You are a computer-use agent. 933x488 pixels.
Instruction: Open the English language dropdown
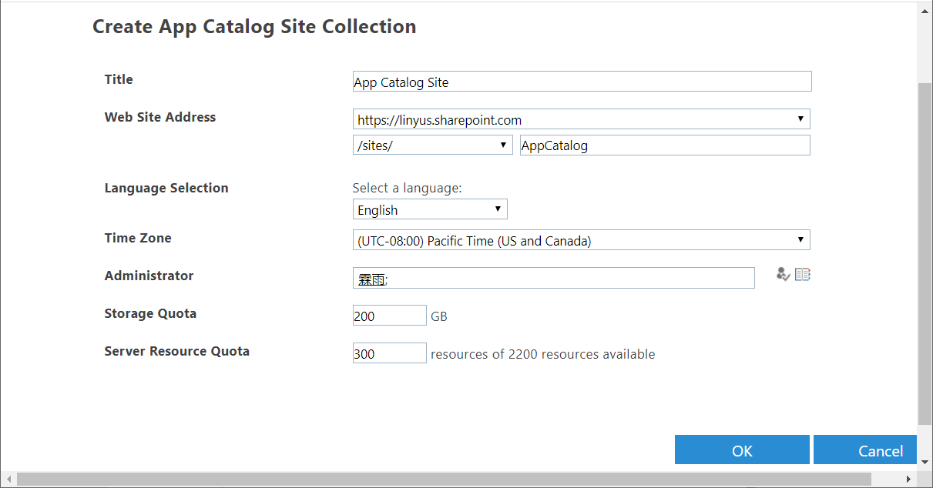[430, 209]
